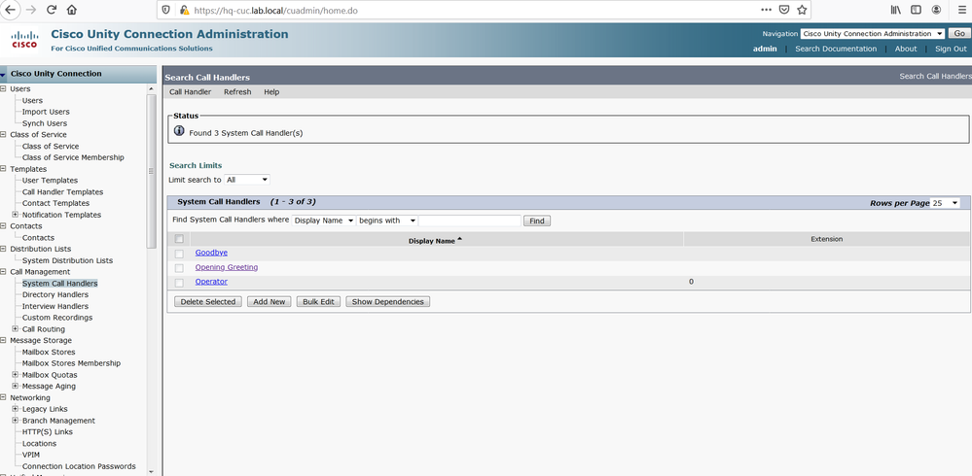Reload the page with the refresh icon
This screenshot has height=476, width=972.
point(52,10)
